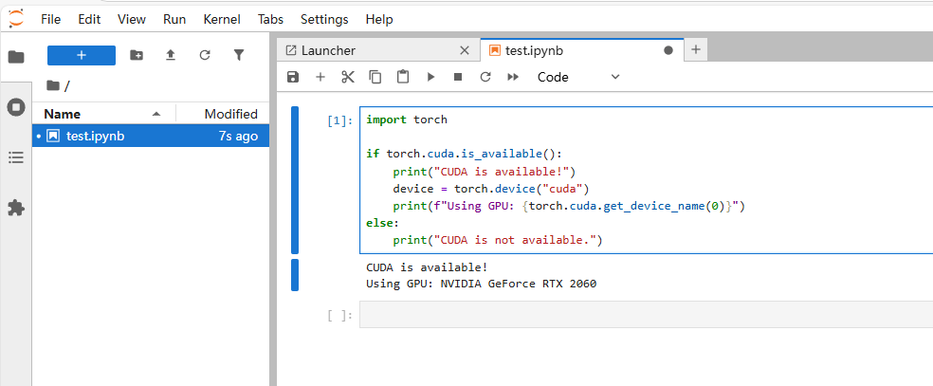Viewport: 933px width, 386px height.
Task: Paste cell from clipboard icon
Action: click(x=403, y=77)
